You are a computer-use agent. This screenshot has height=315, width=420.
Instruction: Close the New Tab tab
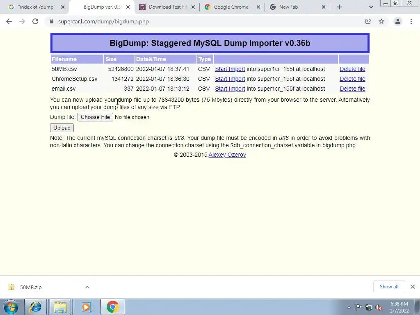tap(324, 7)
